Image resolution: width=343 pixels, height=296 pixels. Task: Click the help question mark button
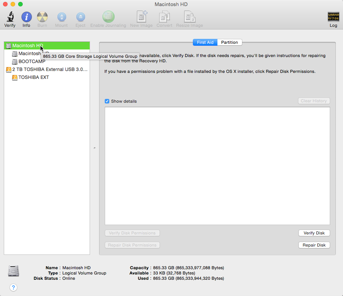(x=13, y=287)
